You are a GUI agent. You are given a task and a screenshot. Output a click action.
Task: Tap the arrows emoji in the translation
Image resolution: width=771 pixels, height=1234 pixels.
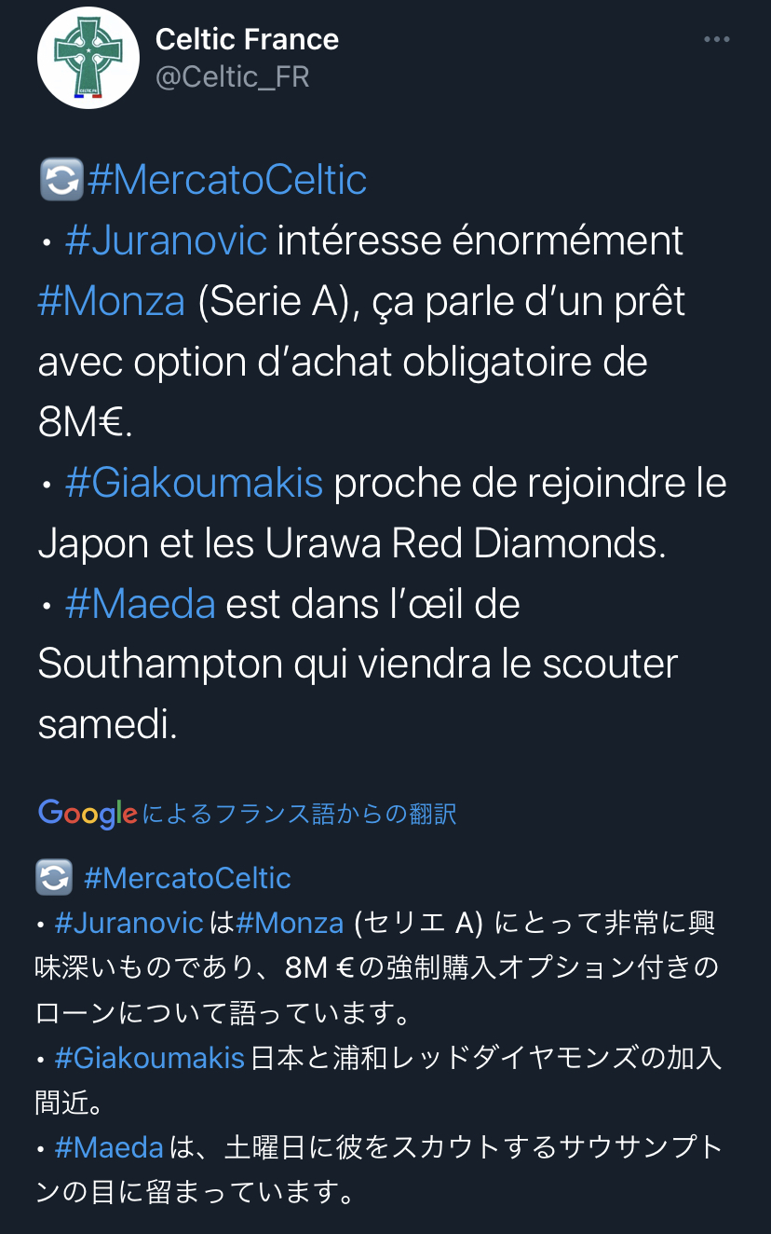(54, 878)
